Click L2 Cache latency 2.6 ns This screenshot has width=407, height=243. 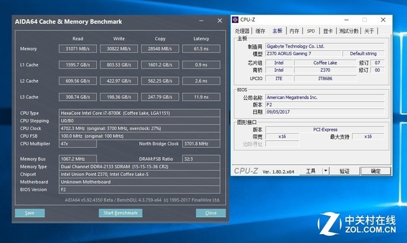(x=201, y=81)
